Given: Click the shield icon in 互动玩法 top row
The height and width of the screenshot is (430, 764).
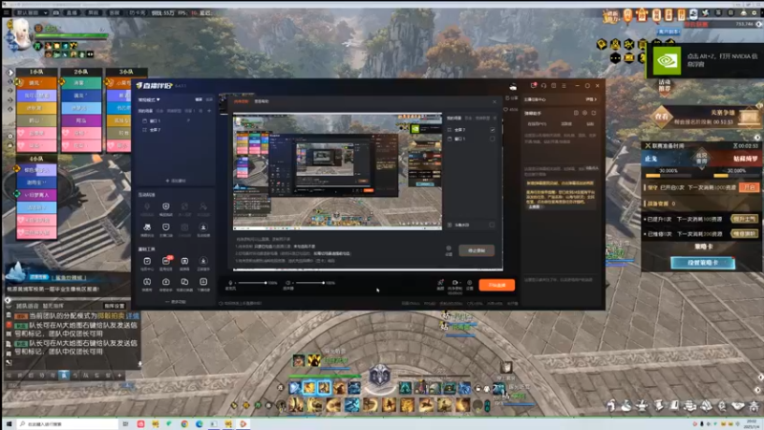Looking at the screenshot, I should (x=165, y=208).
